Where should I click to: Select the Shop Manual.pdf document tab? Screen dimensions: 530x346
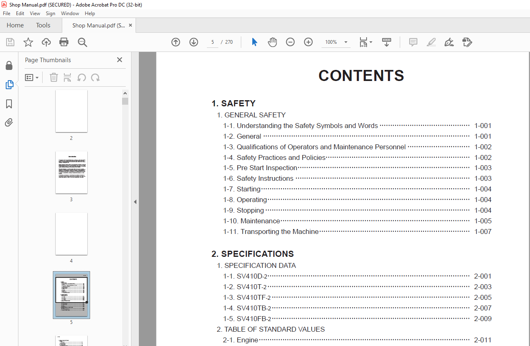(99, 25)
